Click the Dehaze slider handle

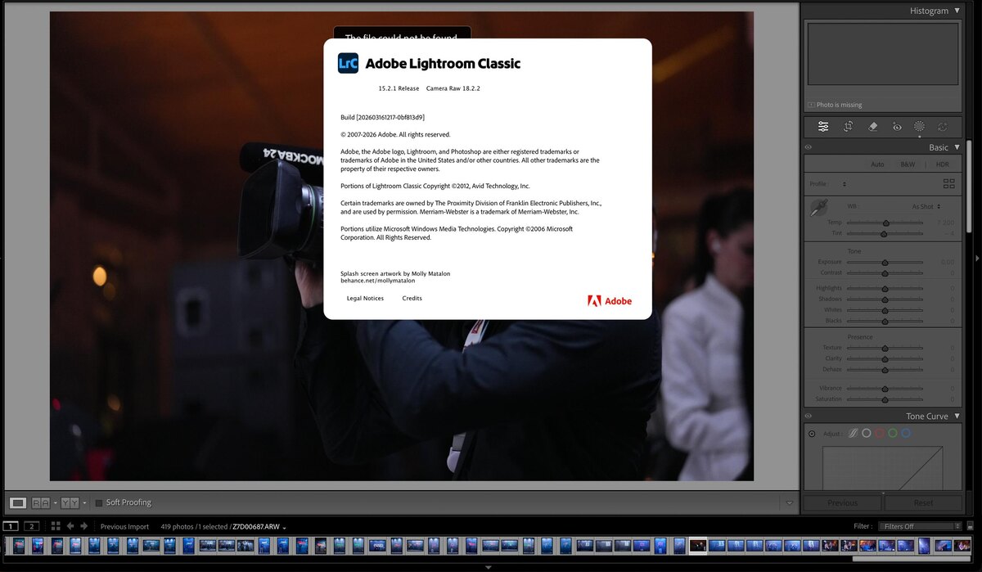(x=885, y=370)
